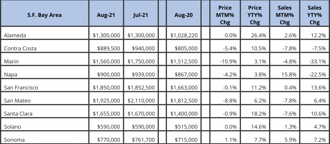The image size is (330, 144).
Task: Select the Napa row label
Action: [10, 74]
